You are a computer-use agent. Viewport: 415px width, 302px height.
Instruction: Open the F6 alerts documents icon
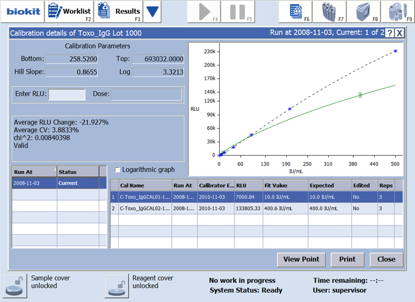(x=297, y=11)
